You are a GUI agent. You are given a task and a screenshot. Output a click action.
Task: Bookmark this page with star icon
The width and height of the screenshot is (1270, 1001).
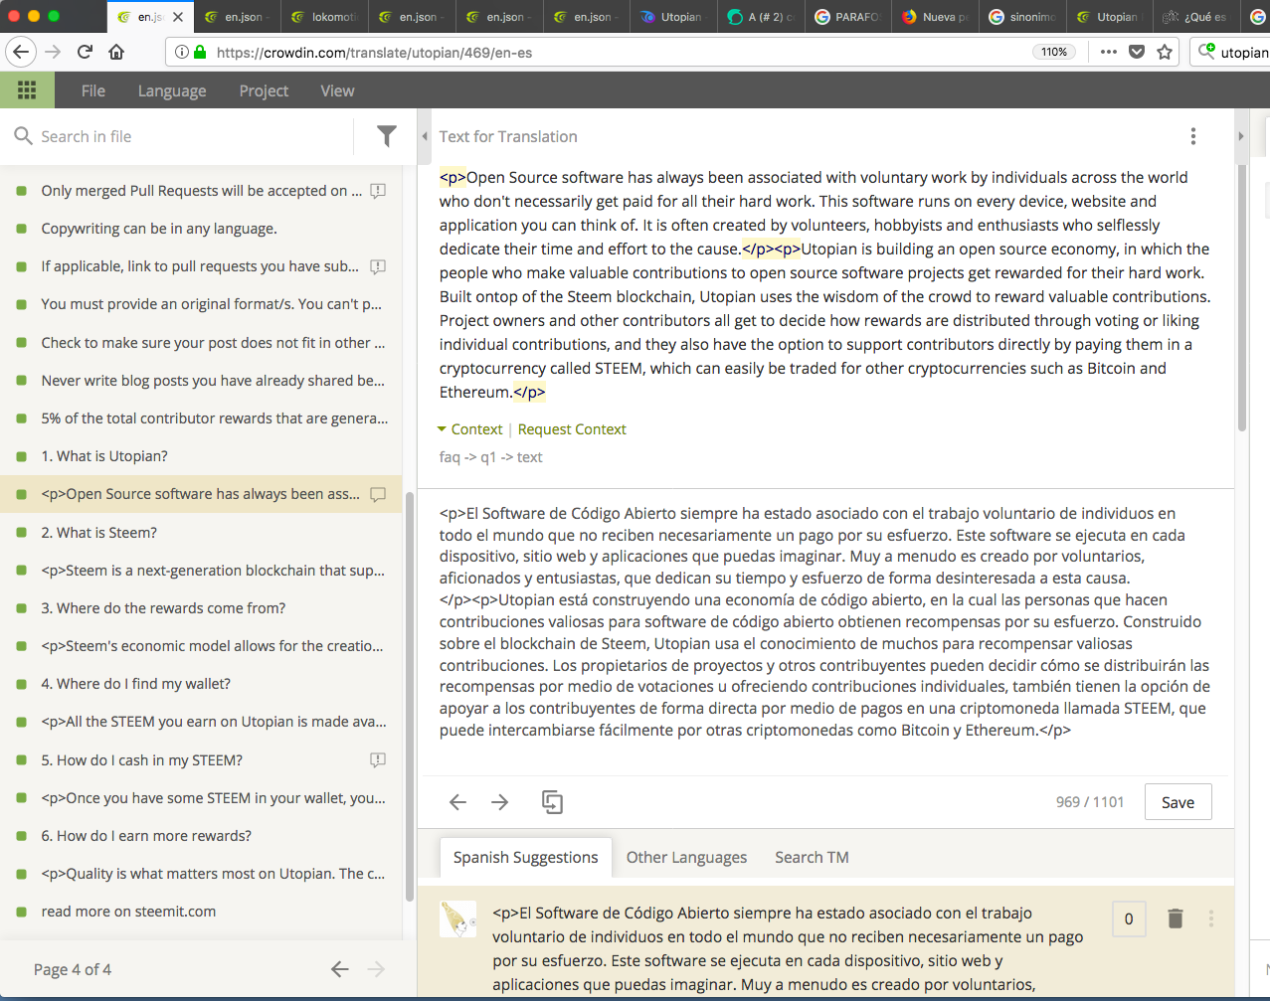point(1165,52)
